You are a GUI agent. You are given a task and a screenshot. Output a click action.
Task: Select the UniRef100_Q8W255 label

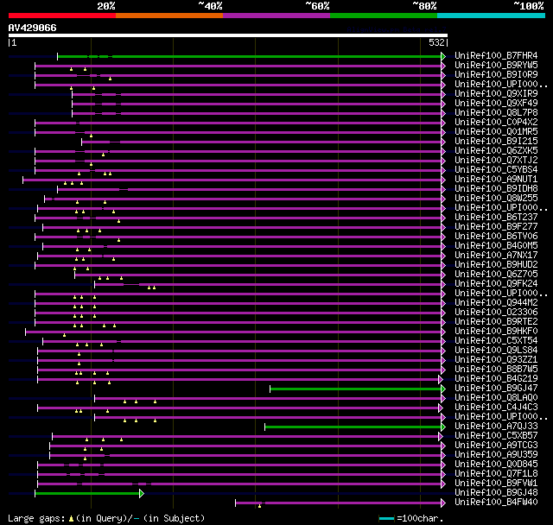[496, 199]
